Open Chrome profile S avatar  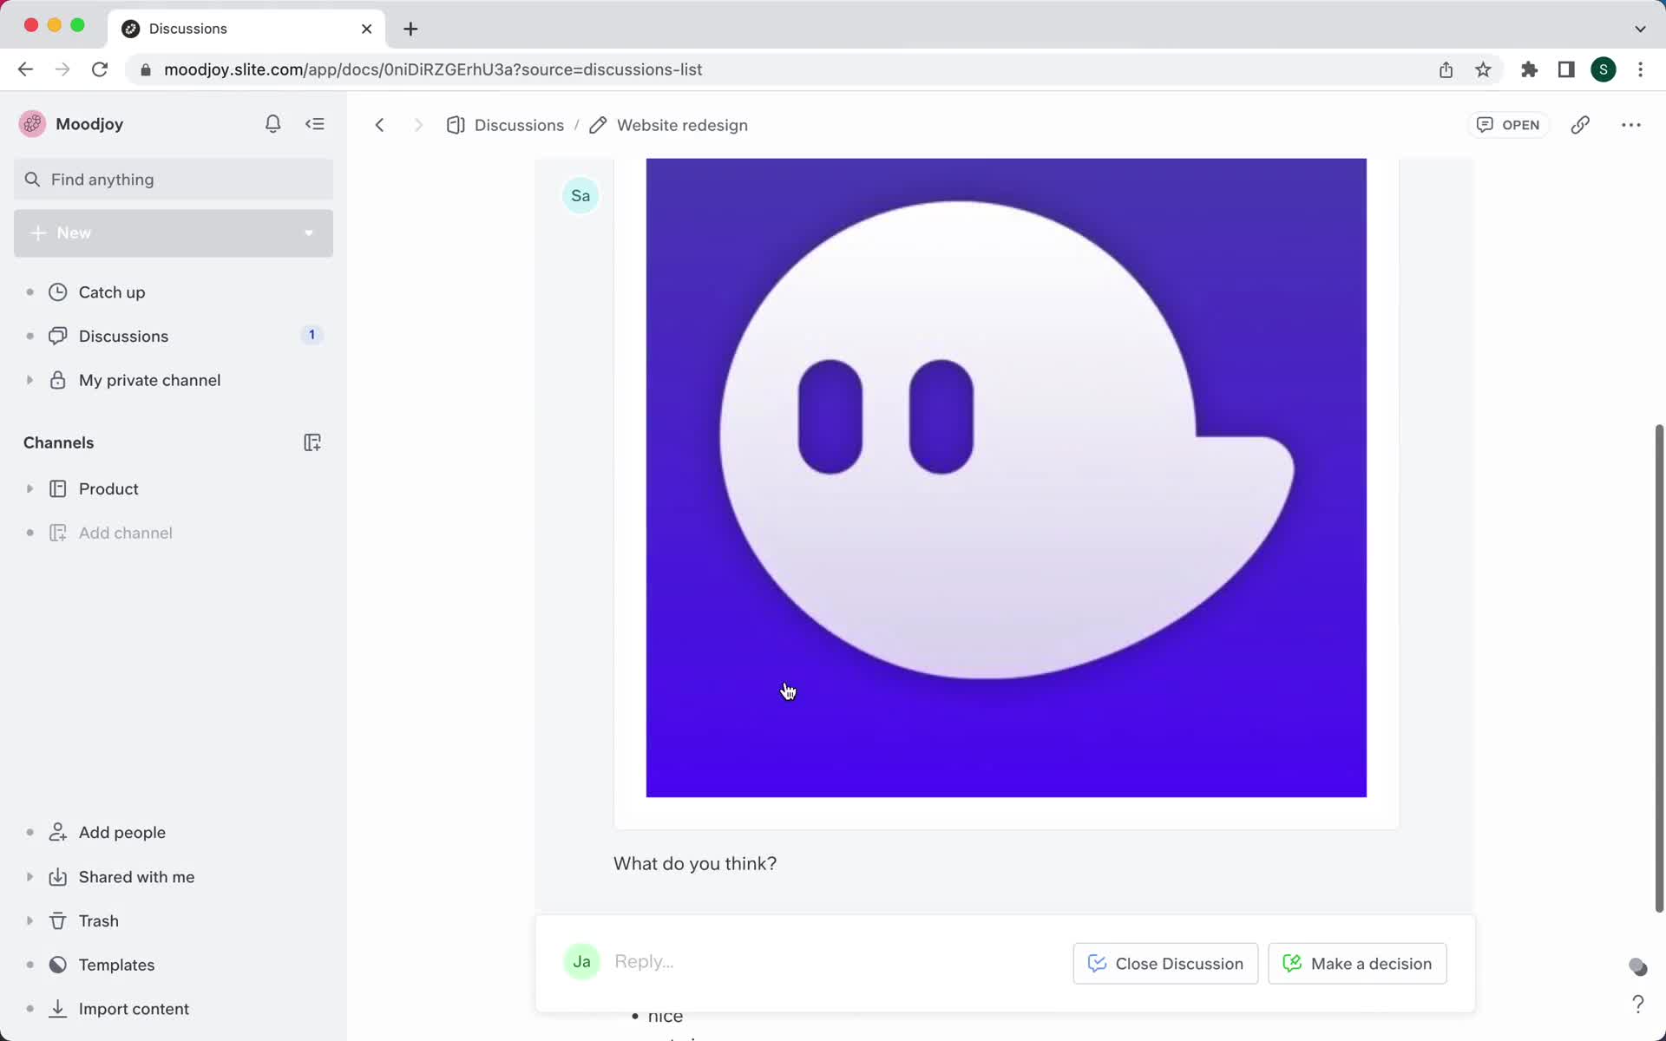(1603, 69)
